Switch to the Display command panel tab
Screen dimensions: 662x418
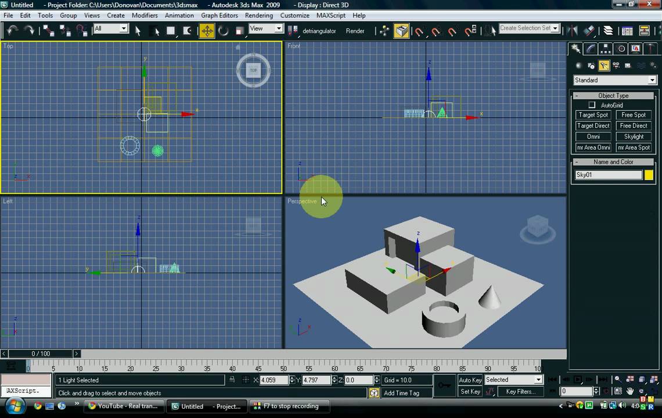coord(636,49)
